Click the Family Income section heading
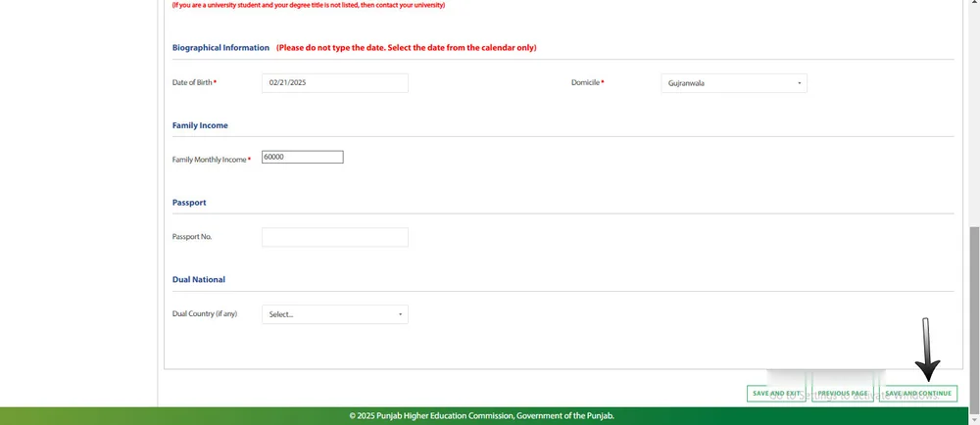The image size is (980, 425). point(200,125)
